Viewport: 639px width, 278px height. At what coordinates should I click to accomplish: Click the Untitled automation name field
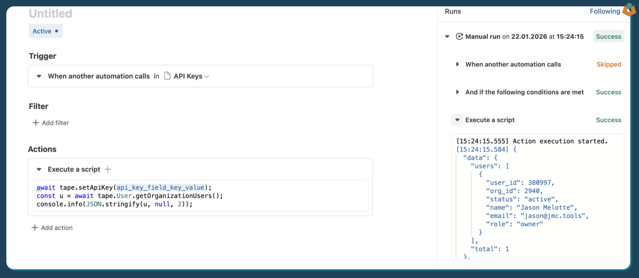coord(51,14)
